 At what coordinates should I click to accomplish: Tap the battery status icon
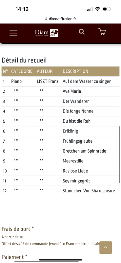[107, 9]
